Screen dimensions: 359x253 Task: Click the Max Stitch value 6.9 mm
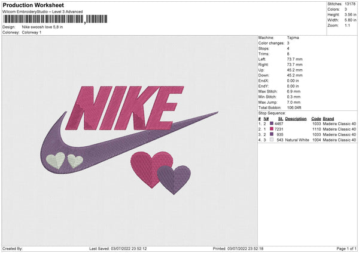click(294, 91)
